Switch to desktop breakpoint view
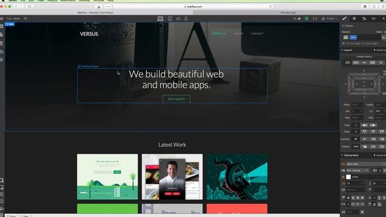 tap(160, 19)
